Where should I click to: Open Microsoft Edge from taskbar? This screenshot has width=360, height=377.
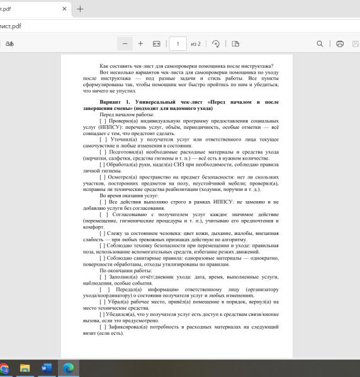[69, 368]
